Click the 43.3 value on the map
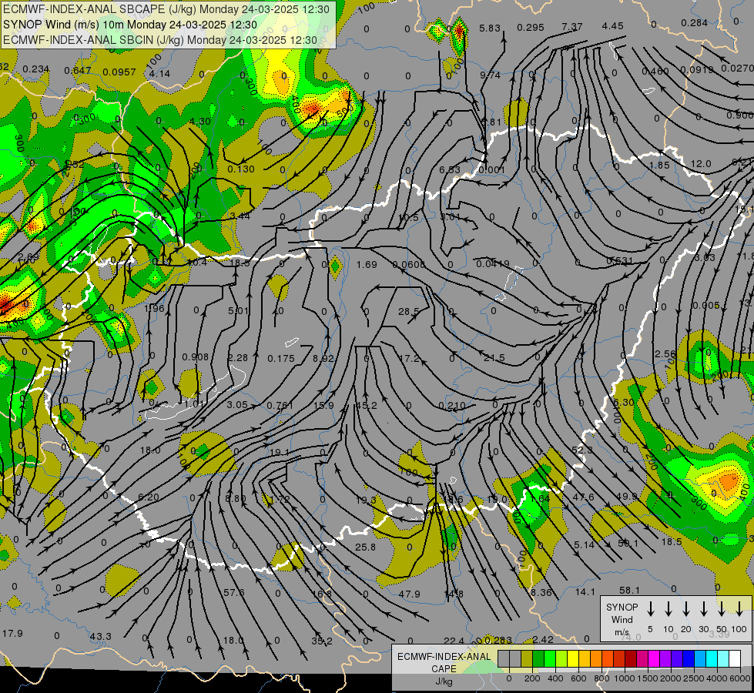 (100, 636)
